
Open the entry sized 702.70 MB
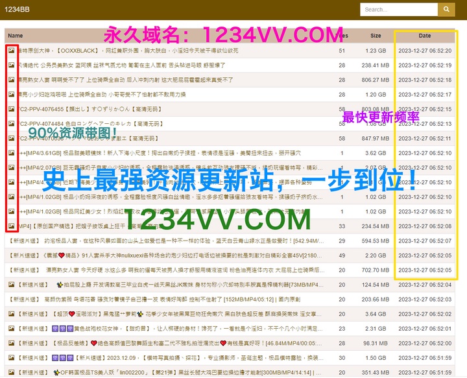[169, 270]
